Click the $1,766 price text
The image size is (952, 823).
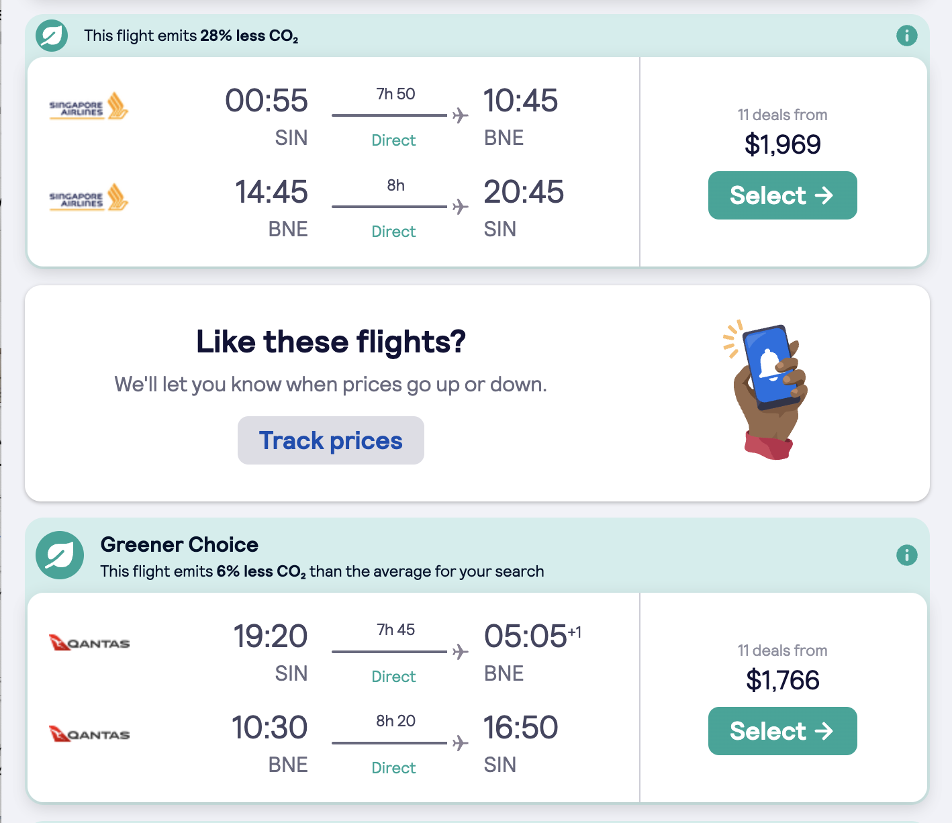(782, 680)
